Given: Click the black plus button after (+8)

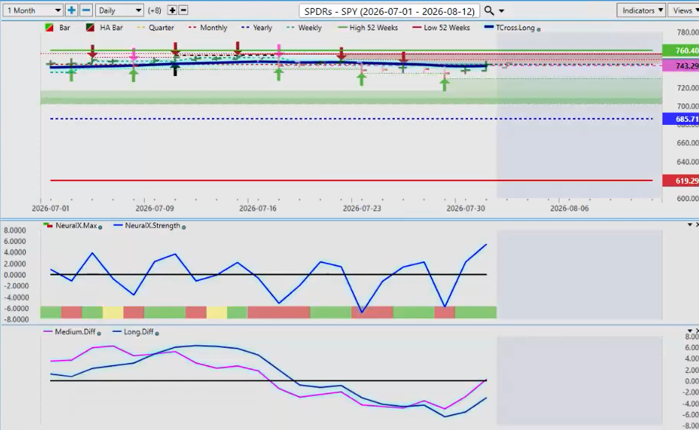Looking at the screenshot, I should coord(172,10).
